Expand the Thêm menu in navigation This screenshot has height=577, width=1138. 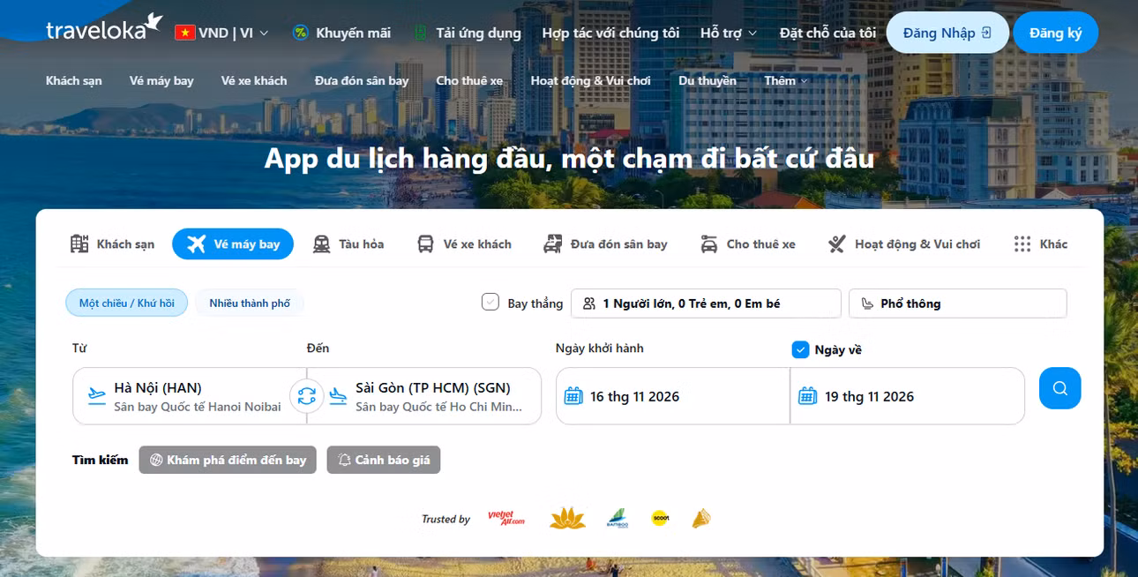click(x=785, y=80)
